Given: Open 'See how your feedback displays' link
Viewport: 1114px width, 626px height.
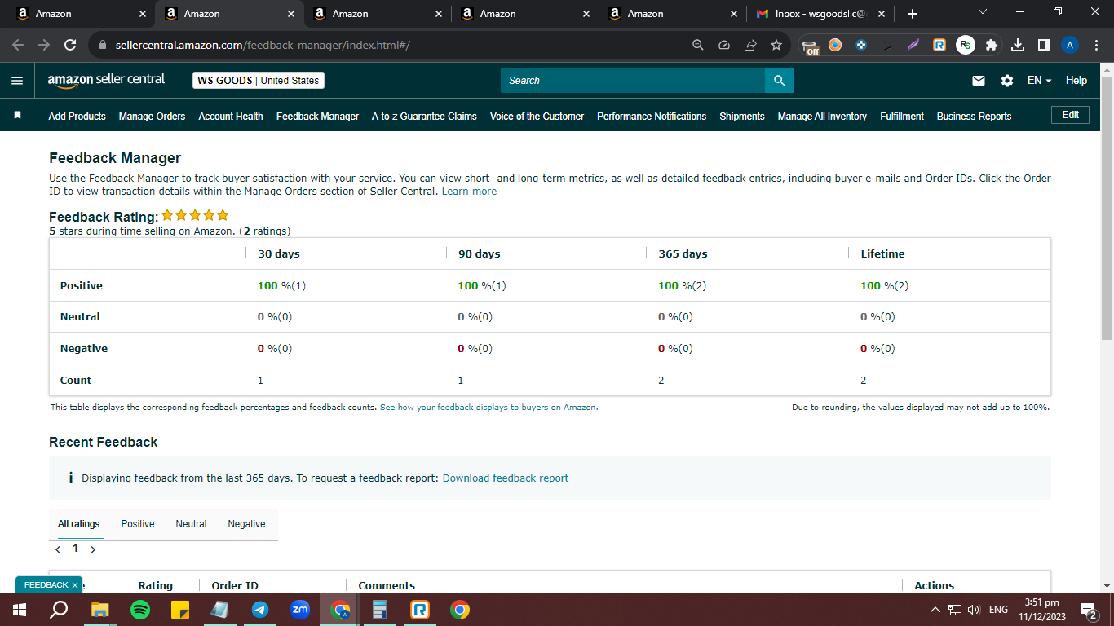Looking at the screenshot, I should pos(488,407).
